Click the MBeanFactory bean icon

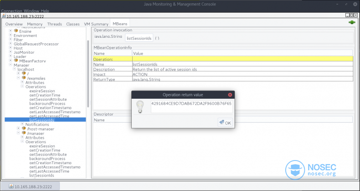16,60
